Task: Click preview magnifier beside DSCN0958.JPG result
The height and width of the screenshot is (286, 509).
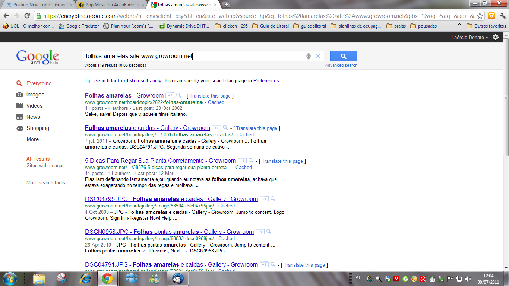Action: coord(269,232)
